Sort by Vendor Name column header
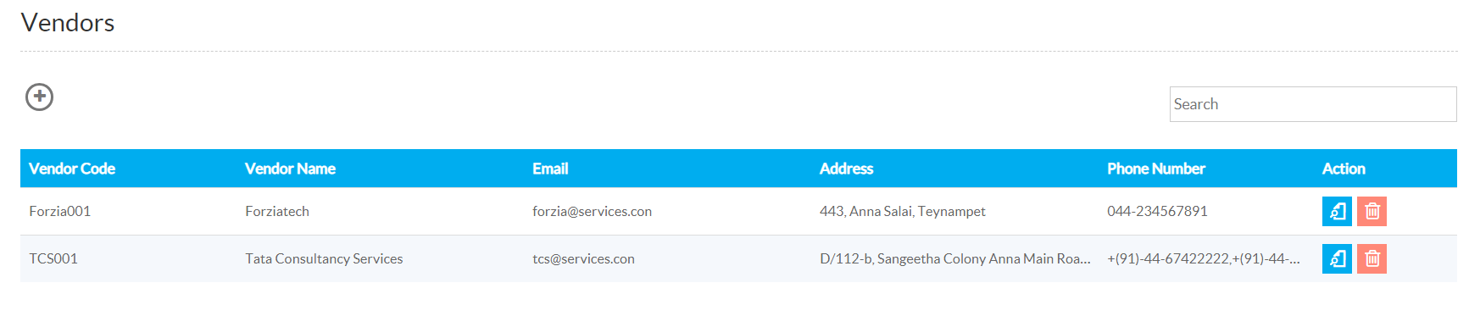Viewport: 1469px width, 316px height. click(290, 169)
